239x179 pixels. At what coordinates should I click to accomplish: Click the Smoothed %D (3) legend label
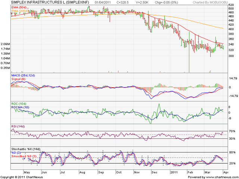tap(24, 156)
